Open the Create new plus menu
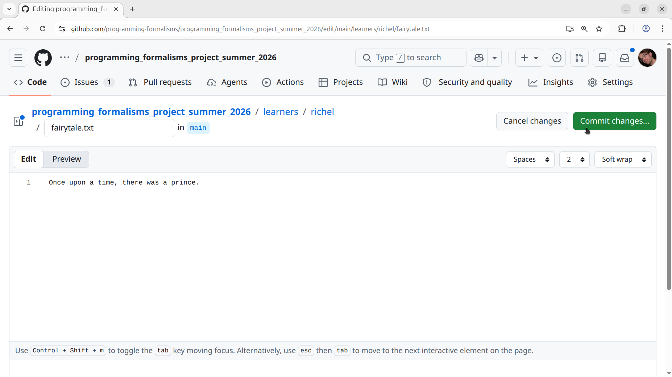This screenshot has width=672, height=377. (529, 58)
